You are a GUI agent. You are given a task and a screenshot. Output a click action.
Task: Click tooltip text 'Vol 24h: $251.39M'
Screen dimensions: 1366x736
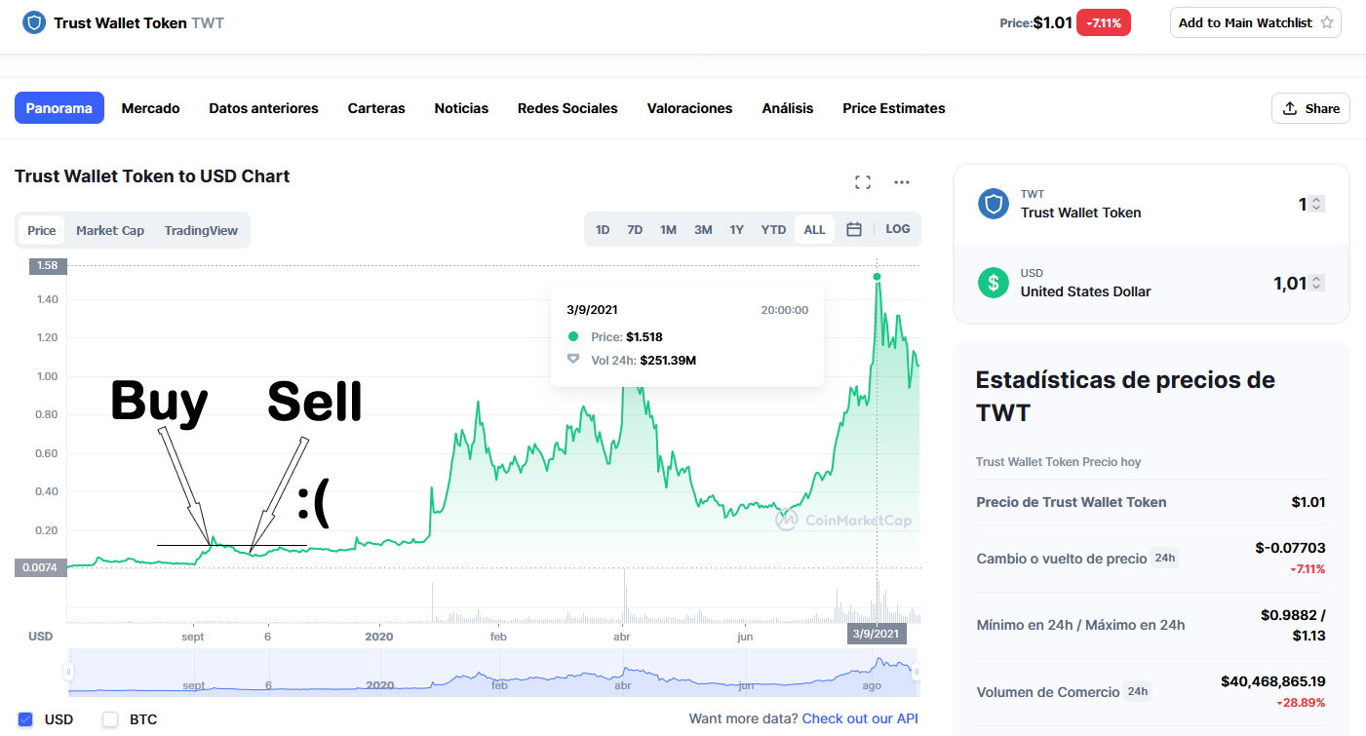(644, 360)
